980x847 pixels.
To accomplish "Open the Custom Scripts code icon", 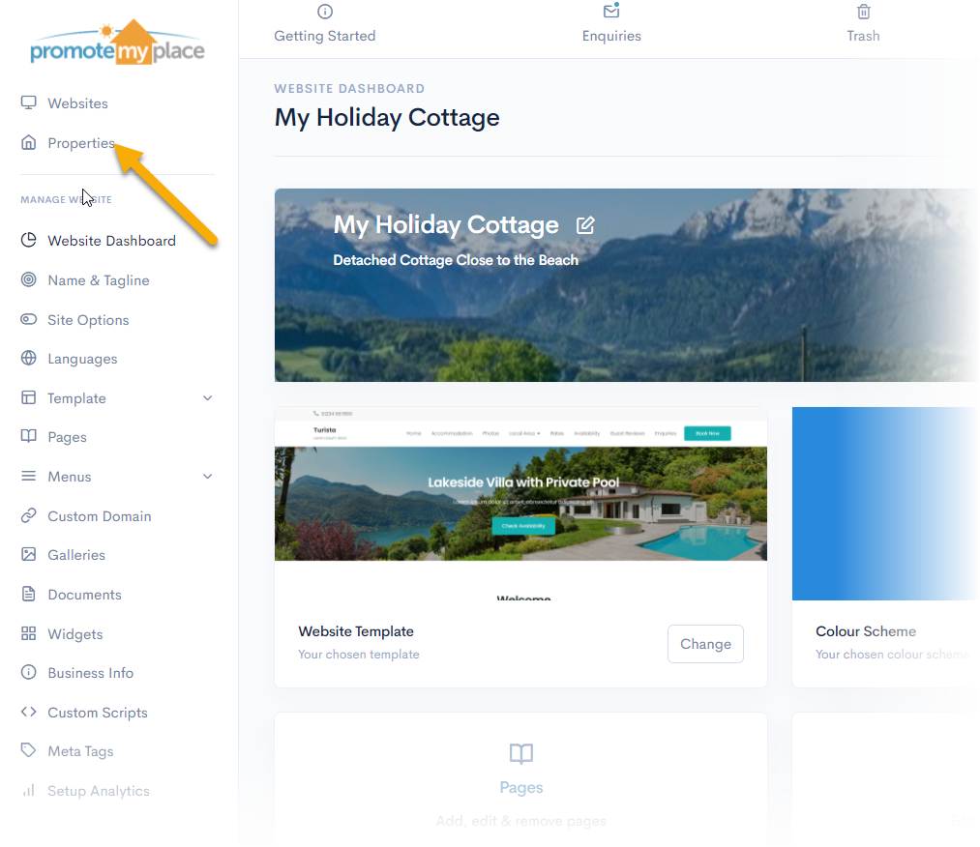I will pyautogui.click(x=29, y=712).
